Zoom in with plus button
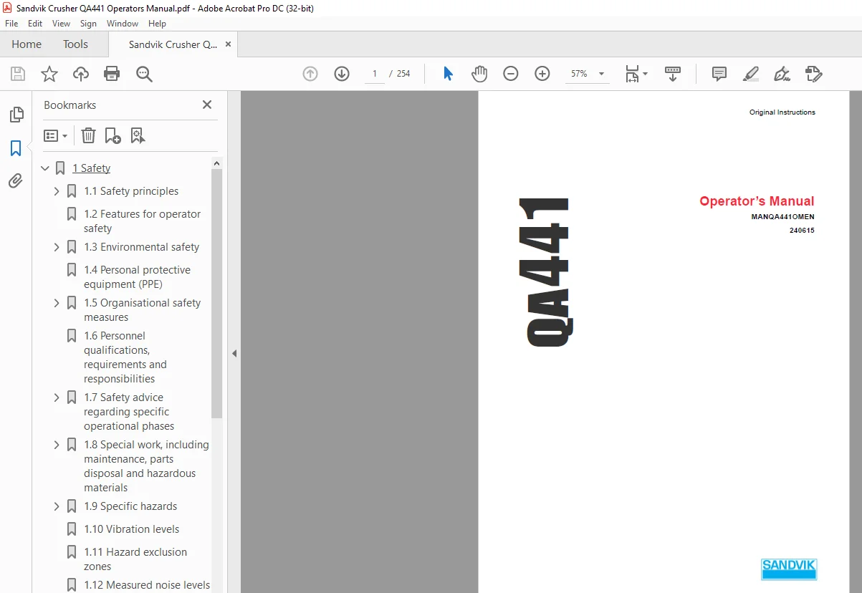Image resolution: width=862 pixels, height=593 pixels. [x=542, y=74]
